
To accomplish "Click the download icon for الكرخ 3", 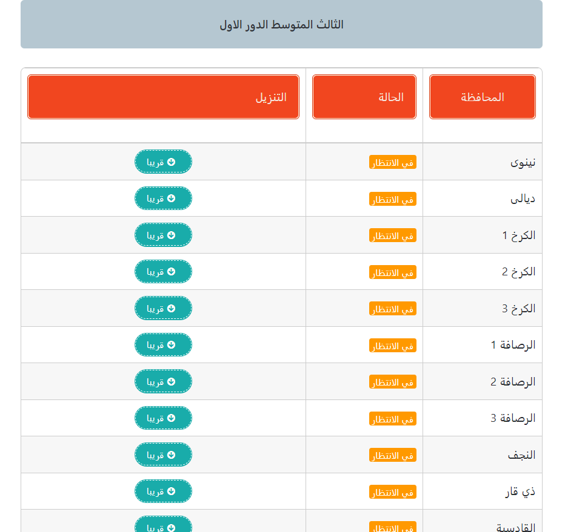I will point(172,308).
